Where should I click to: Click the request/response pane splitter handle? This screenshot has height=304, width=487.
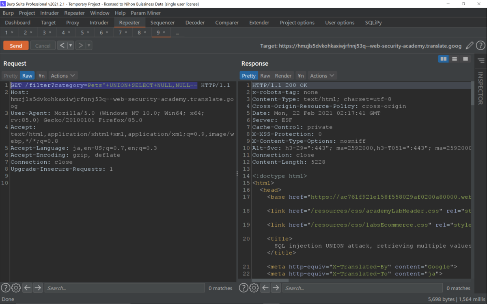237,173
